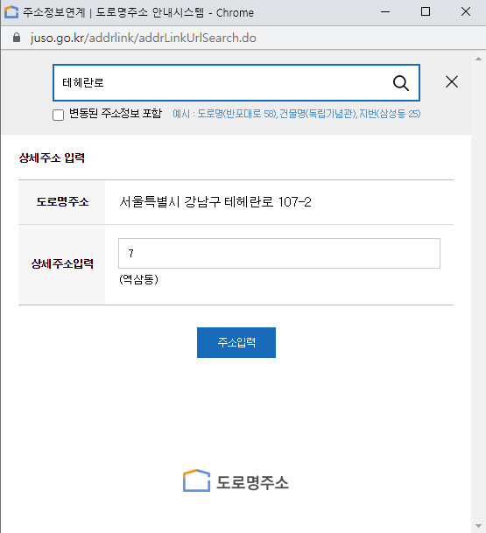Click the Chrome window favicon icon

(11, 12)
